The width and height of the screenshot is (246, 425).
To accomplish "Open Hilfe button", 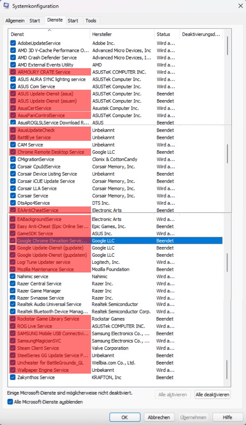I will [x=228, y=417].
